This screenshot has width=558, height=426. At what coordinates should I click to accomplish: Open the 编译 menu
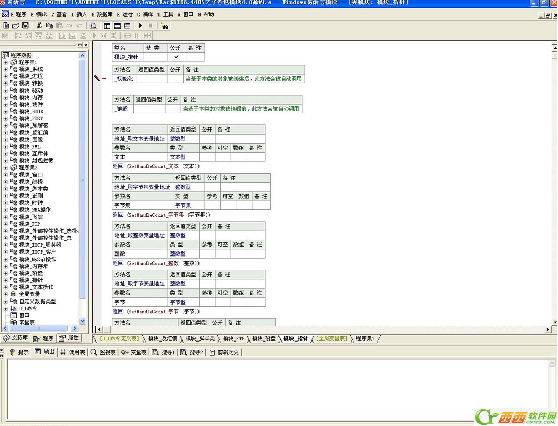145,14
